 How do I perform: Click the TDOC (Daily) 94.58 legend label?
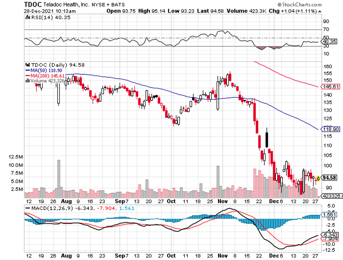58,65
